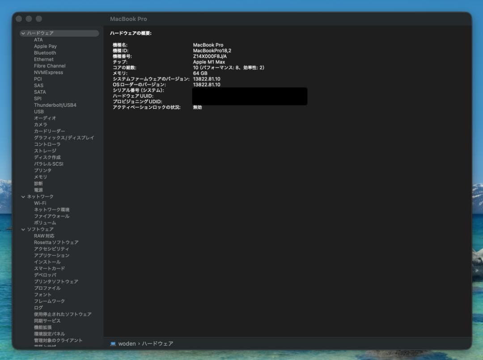
Task: Select SAS in the sidebar
Action: coord(39,86)
